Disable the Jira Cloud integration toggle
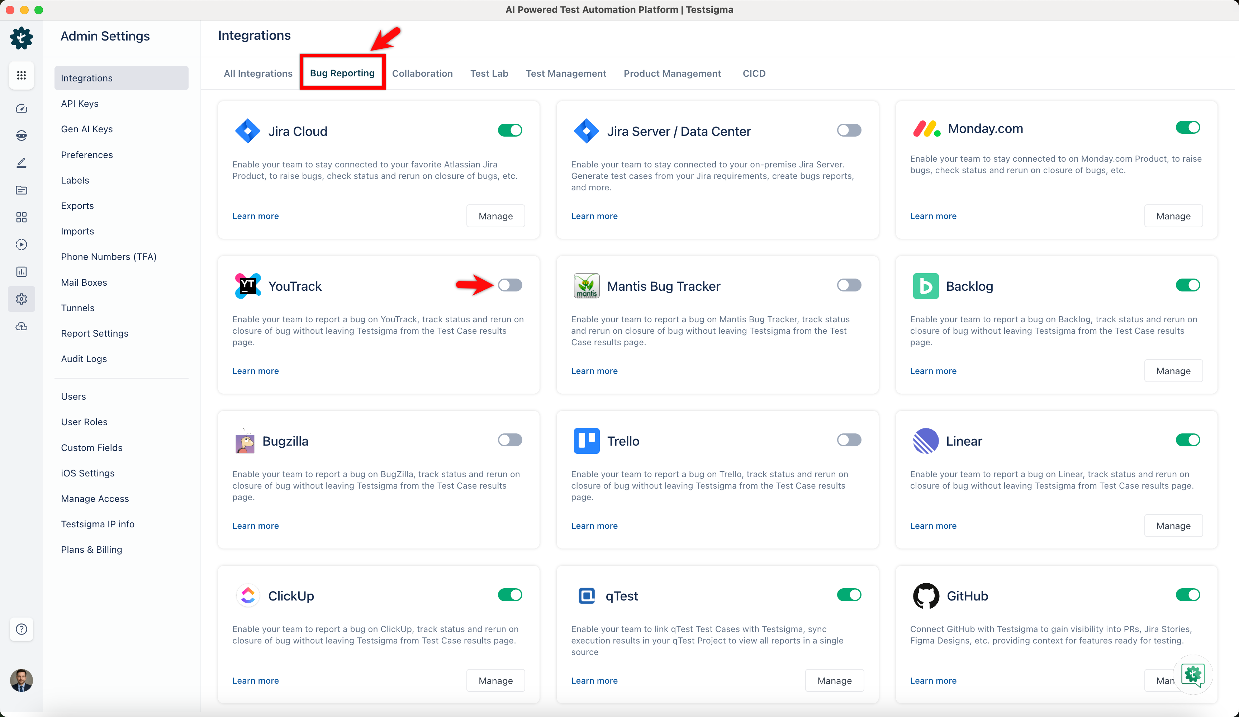This screenshot has width=1239, height=717. coord(510,130)
